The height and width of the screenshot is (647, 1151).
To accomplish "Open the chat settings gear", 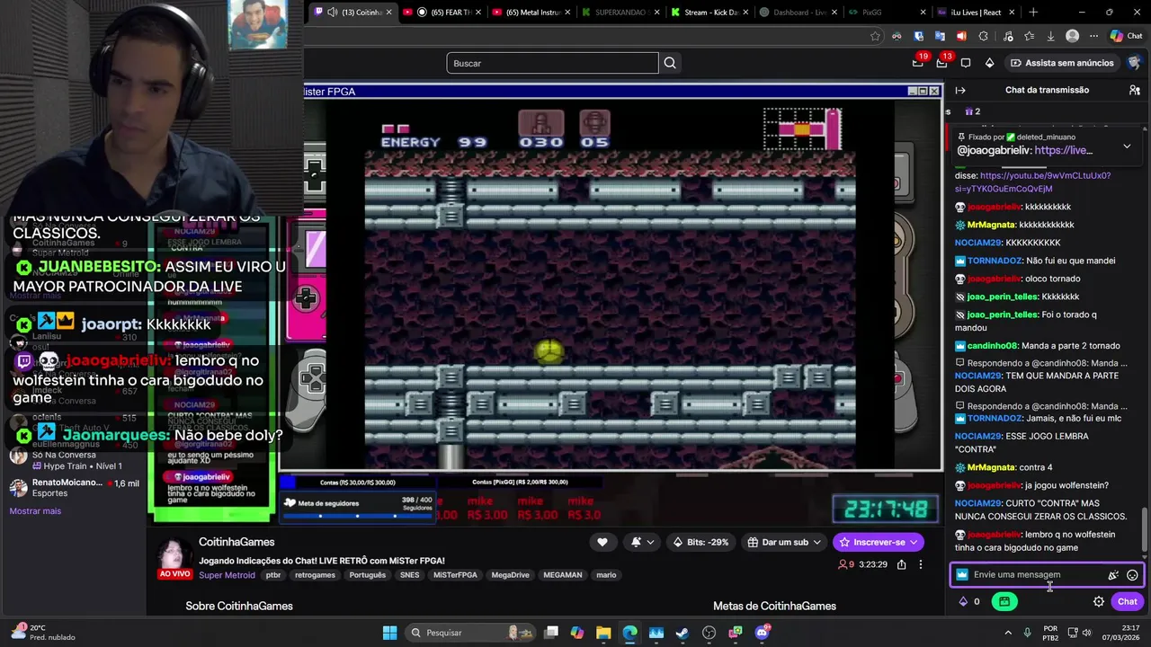I will (1099, 601).
